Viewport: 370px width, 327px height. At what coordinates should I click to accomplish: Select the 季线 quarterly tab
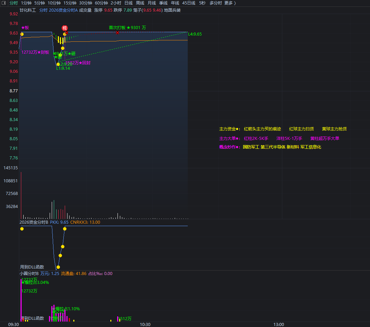(163, 3)
